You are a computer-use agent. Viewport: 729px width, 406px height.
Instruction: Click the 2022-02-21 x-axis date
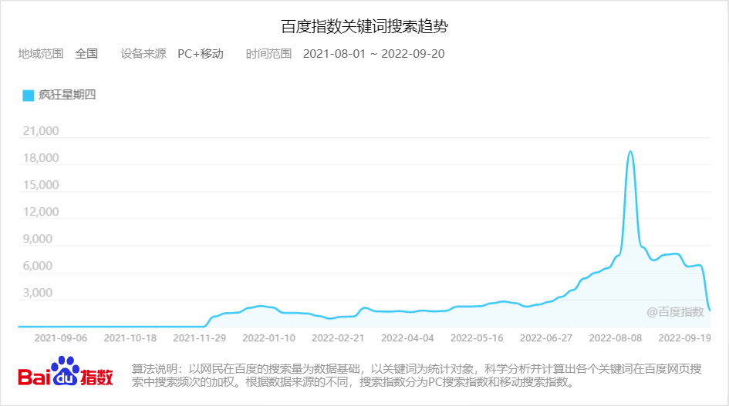click(x=338, y=338)
